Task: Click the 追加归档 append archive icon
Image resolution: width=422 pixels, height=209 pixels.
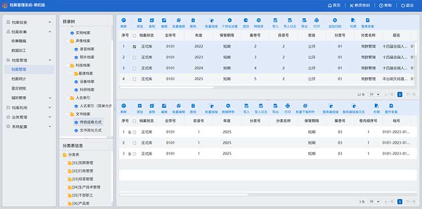Action: [x=335, y=20]
